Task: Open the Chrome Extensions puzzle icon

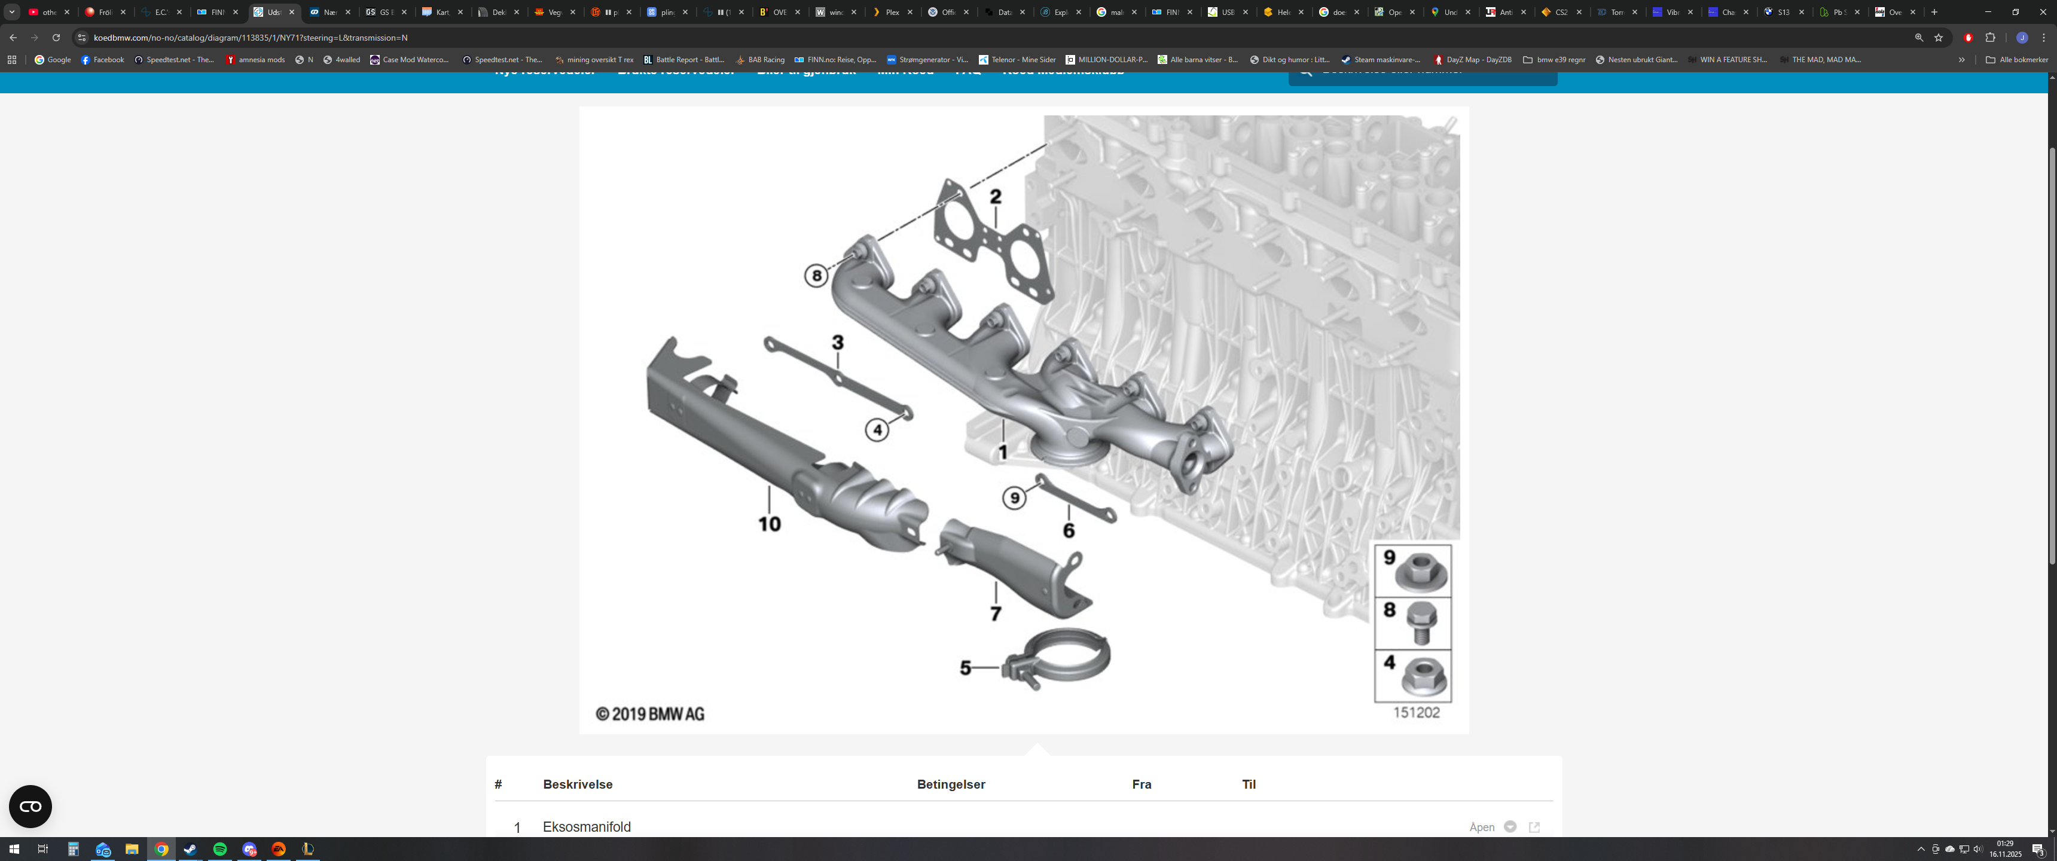Action: click(x=1990, y=38)
